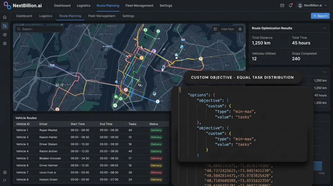Open the settings gear in sidebar
This screenshot has width=333, height=186.
click(5, 43)
